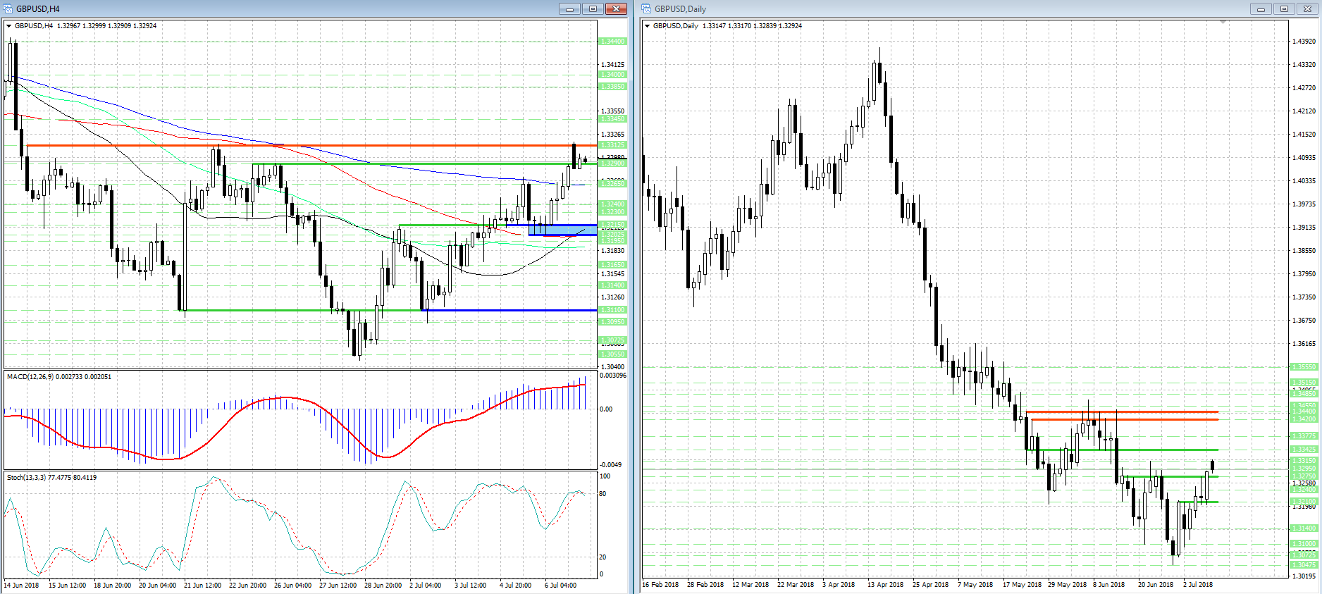The height and width of the screenshot is (594, 1322).
Task: Select the chart shift marker atop Daily chart
Action: tap(1223, 23)
